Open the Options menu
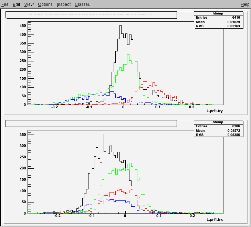 (x=45, y=4)
